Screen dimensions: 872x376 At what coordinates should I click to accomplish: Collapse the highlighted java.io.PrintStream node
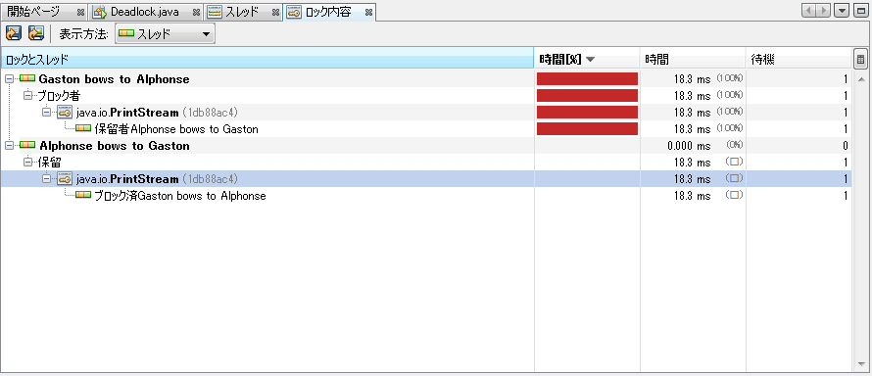coord(47,179)
